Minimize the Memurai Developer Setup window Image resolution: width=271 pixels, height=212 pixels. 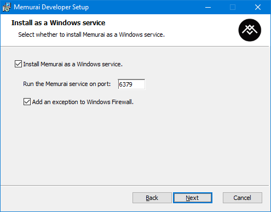(x=208, y=7)
